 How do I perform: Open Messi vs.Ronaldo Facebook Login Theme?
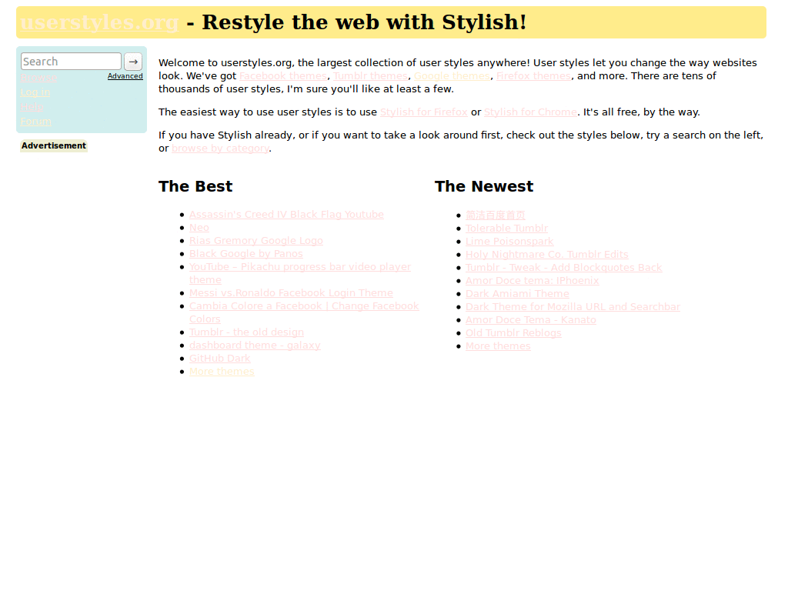click(x=291, y=293)
